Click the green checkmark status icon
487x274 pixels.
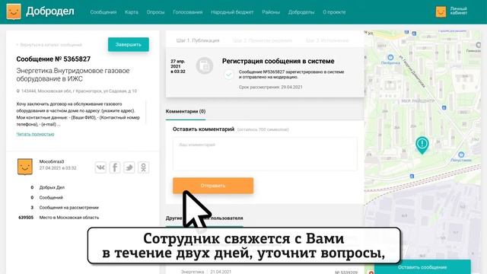click(x=229, y=75)
